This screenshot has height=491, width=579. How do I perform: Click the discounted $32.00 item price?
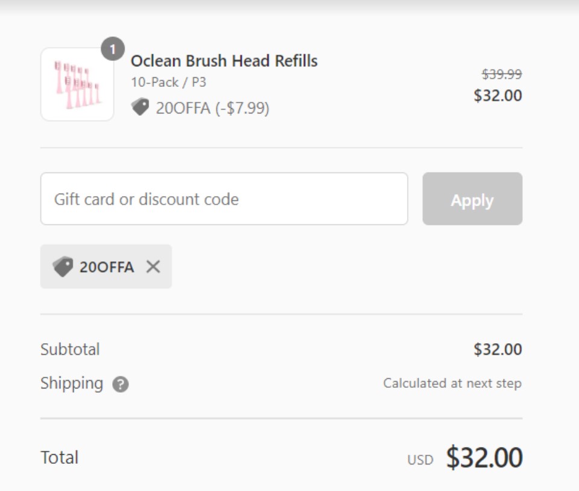(x=498, y=96)
